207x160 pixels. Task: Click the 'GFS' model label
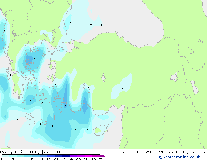[61, 152]
